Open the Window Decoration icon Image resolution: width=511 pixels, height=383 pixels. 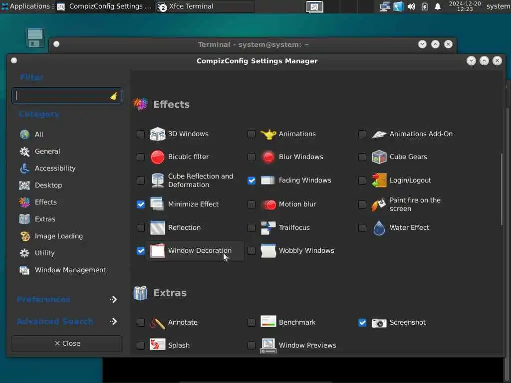coord(157,251)
